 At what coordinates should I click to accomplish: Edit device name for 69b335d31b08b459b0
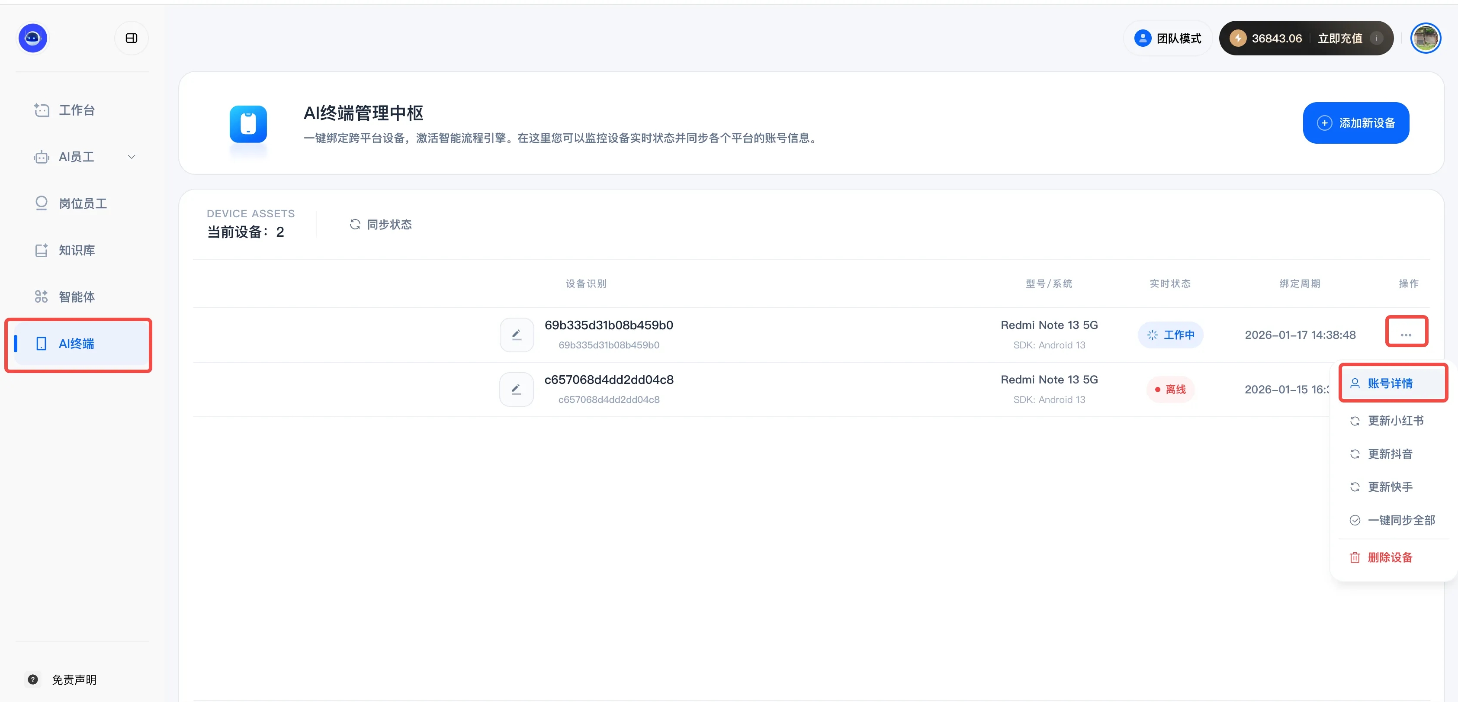516,335
